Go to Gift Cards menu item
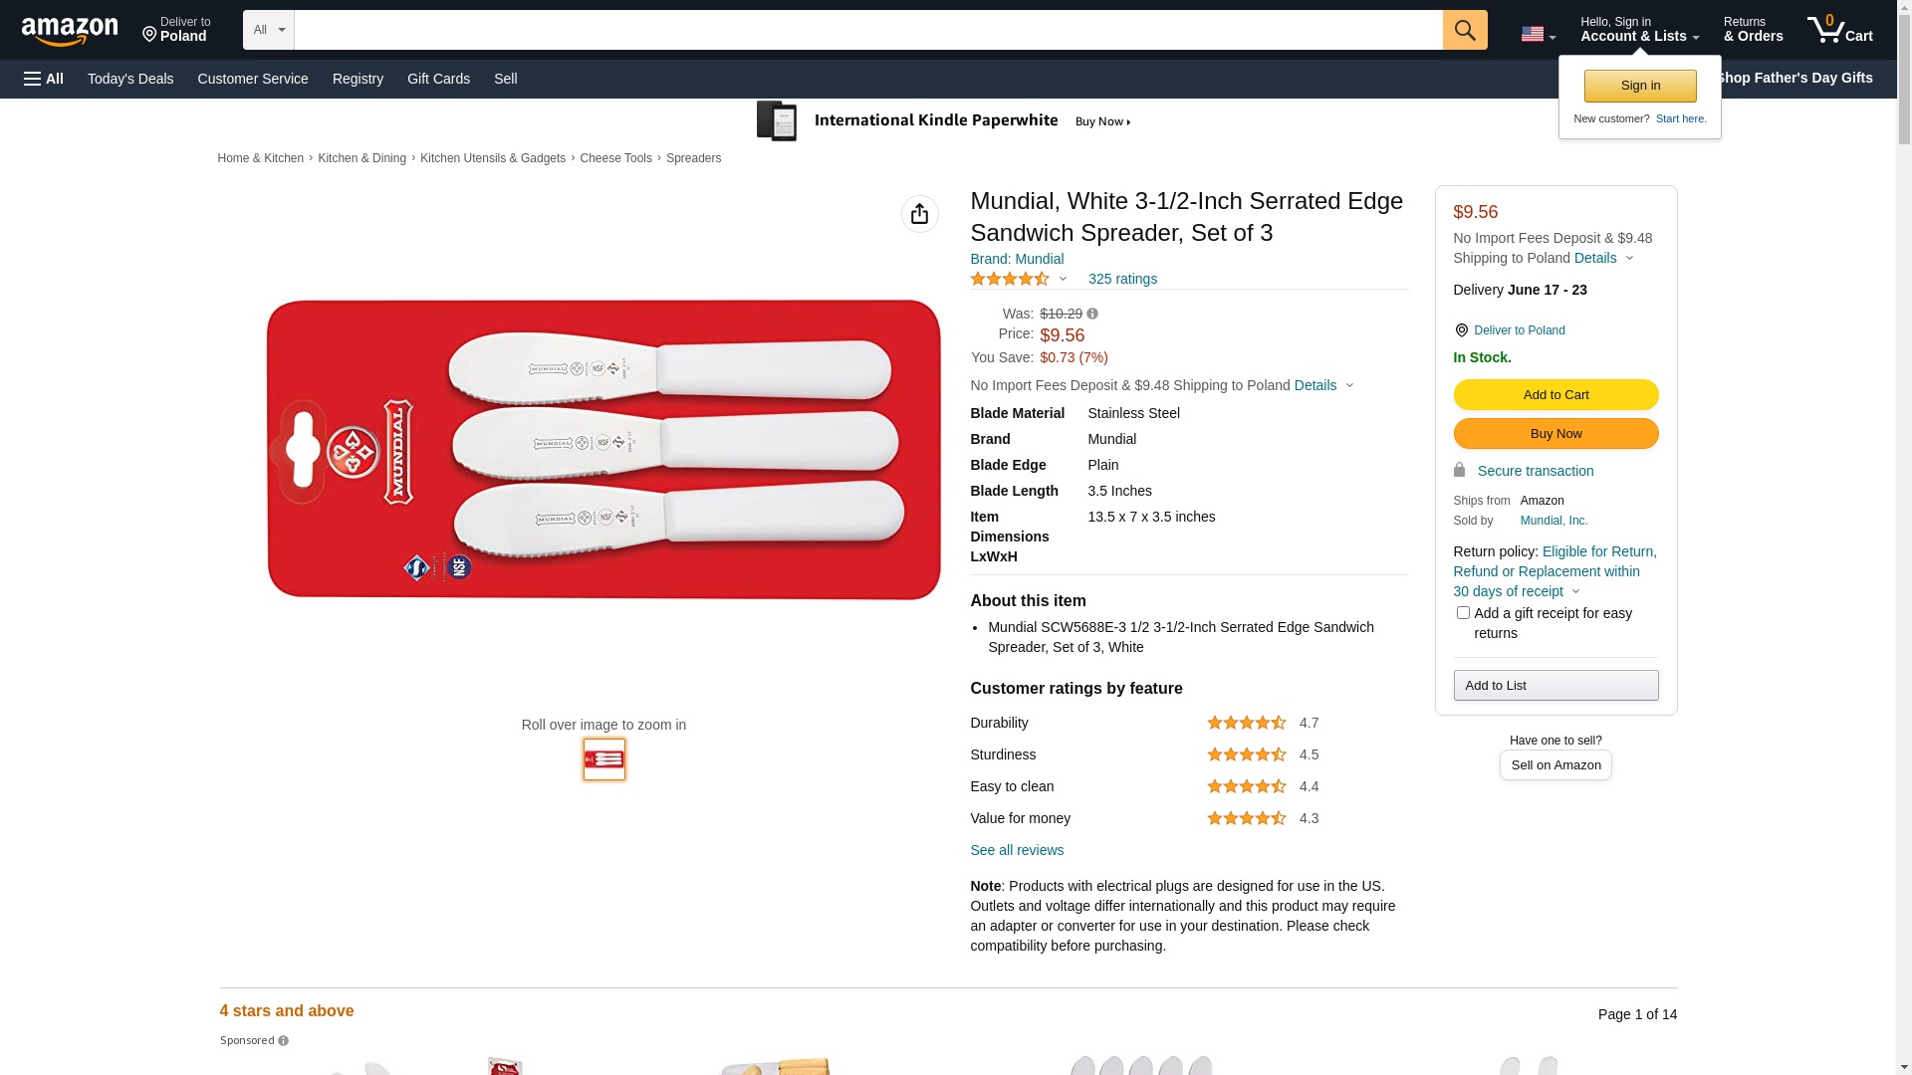Screen dimensions: 1912x1075 point(438,79)
